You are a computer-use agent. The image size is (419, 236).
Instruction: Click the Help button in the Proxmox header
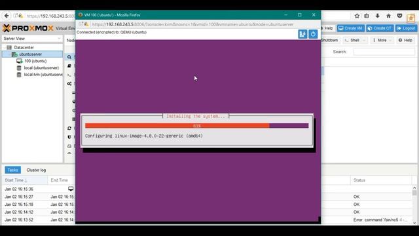tap(328, 28)
